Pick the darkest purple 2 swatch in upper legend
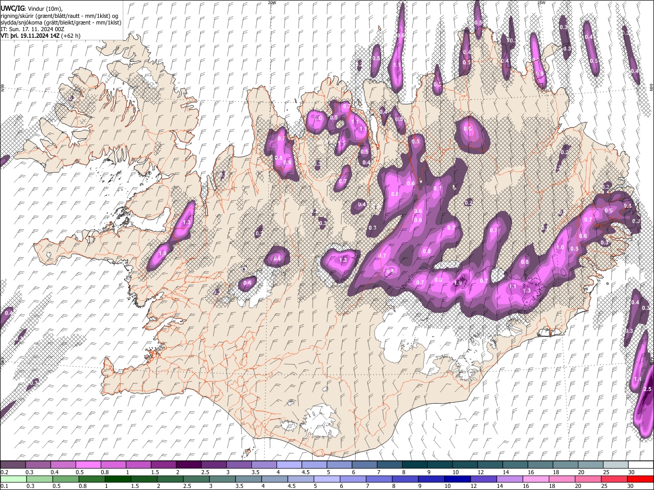 pos(189,465)
